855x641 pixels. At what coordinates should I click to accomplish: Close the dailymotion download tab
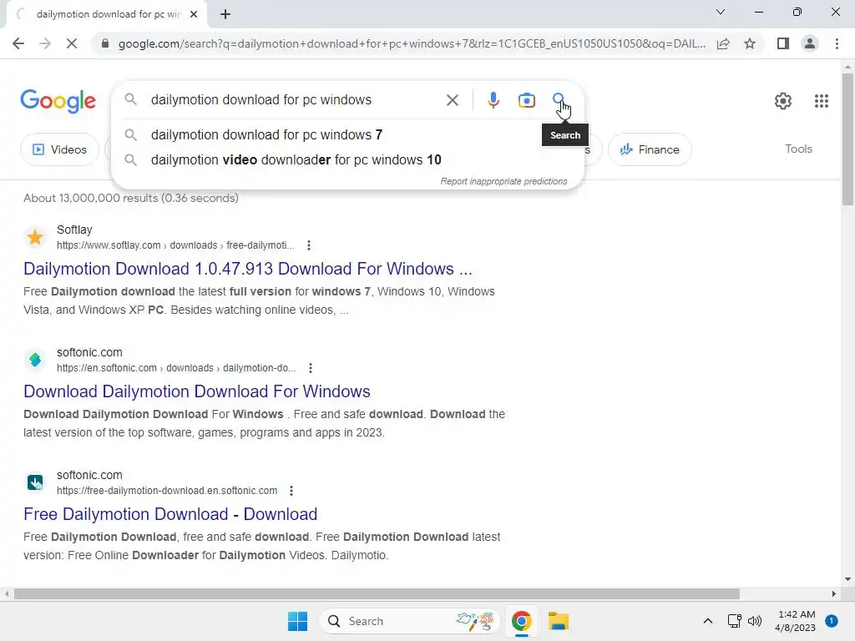tap(194, 14)
